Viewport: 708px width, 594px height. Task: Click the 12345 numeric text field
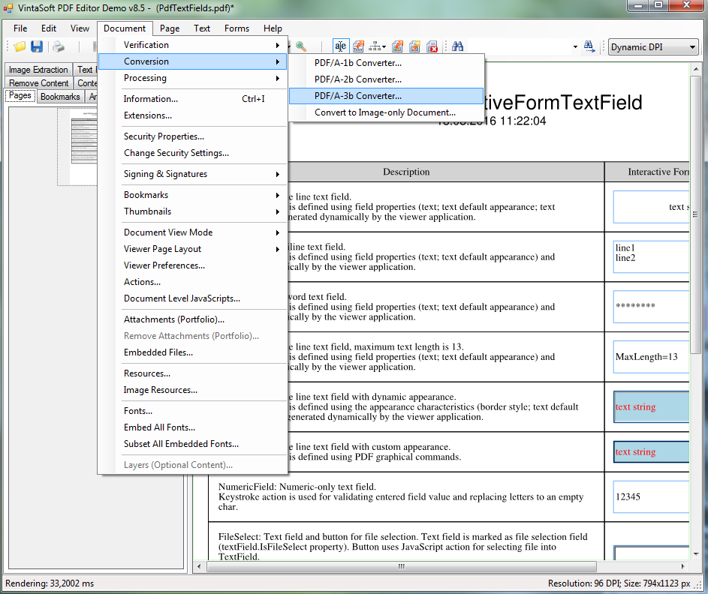(x=651, y=496)
